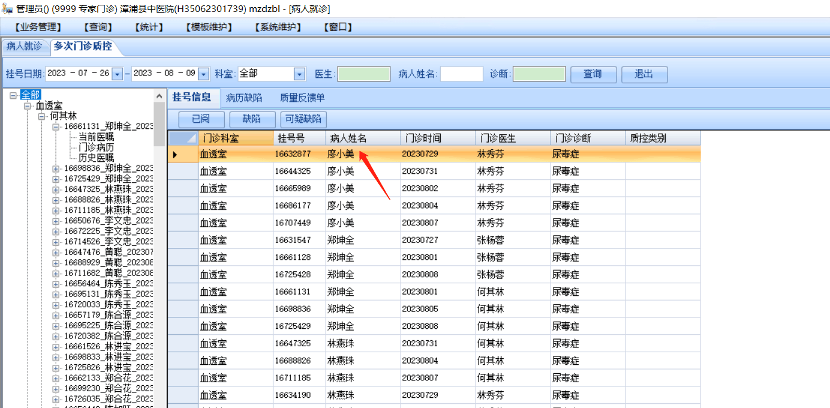
Task: Click the 退出 button
Action: [644, 74]
